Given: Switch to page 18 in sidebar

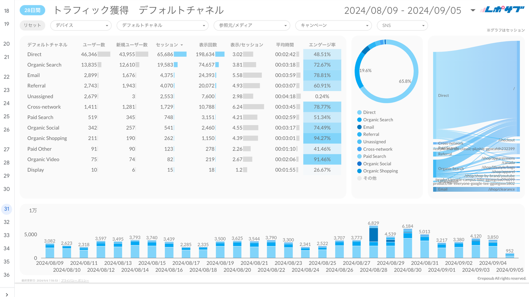Looking at the screenshot, I should pos(7,11).
